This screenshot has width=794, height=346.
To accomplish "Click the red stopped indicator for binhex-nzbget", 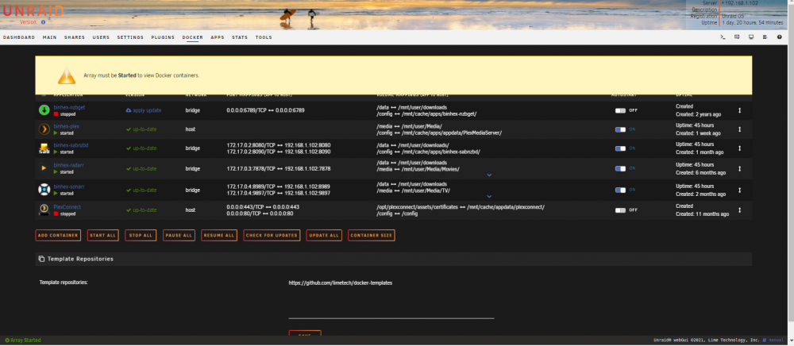I will click(x=56, y=114).
